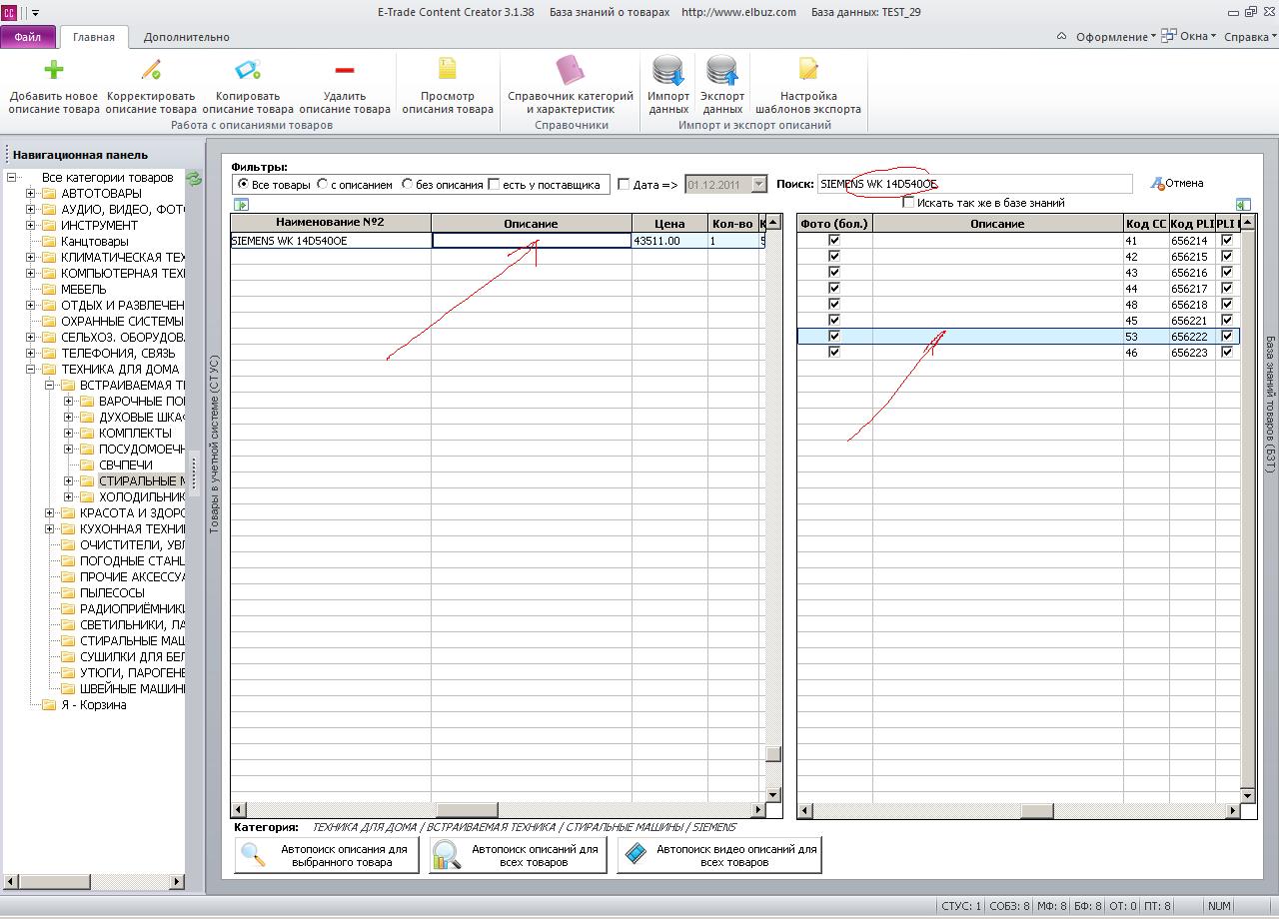Screen dimensions: 1279x919
Task: Enable the есть у поставщика checkbox
Action: tap(494, 185)
